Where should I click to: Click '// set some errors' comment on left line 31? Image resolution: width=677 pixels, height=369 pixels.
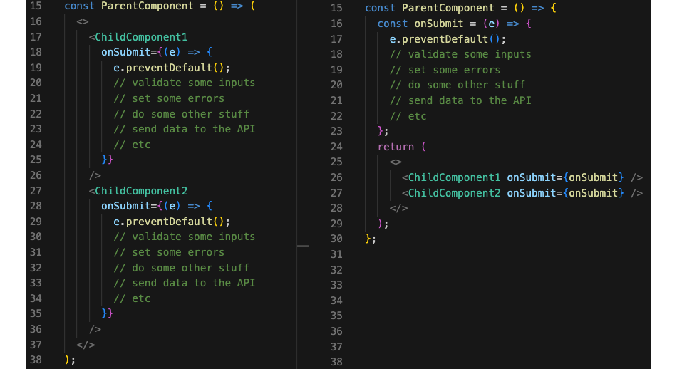click(169, 252)
